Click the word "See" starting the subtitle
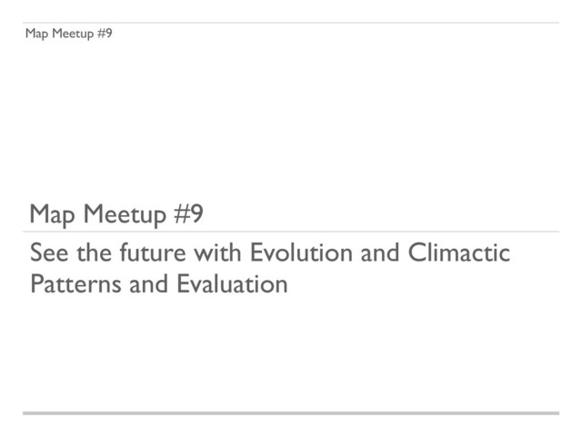 pos(49,253)
